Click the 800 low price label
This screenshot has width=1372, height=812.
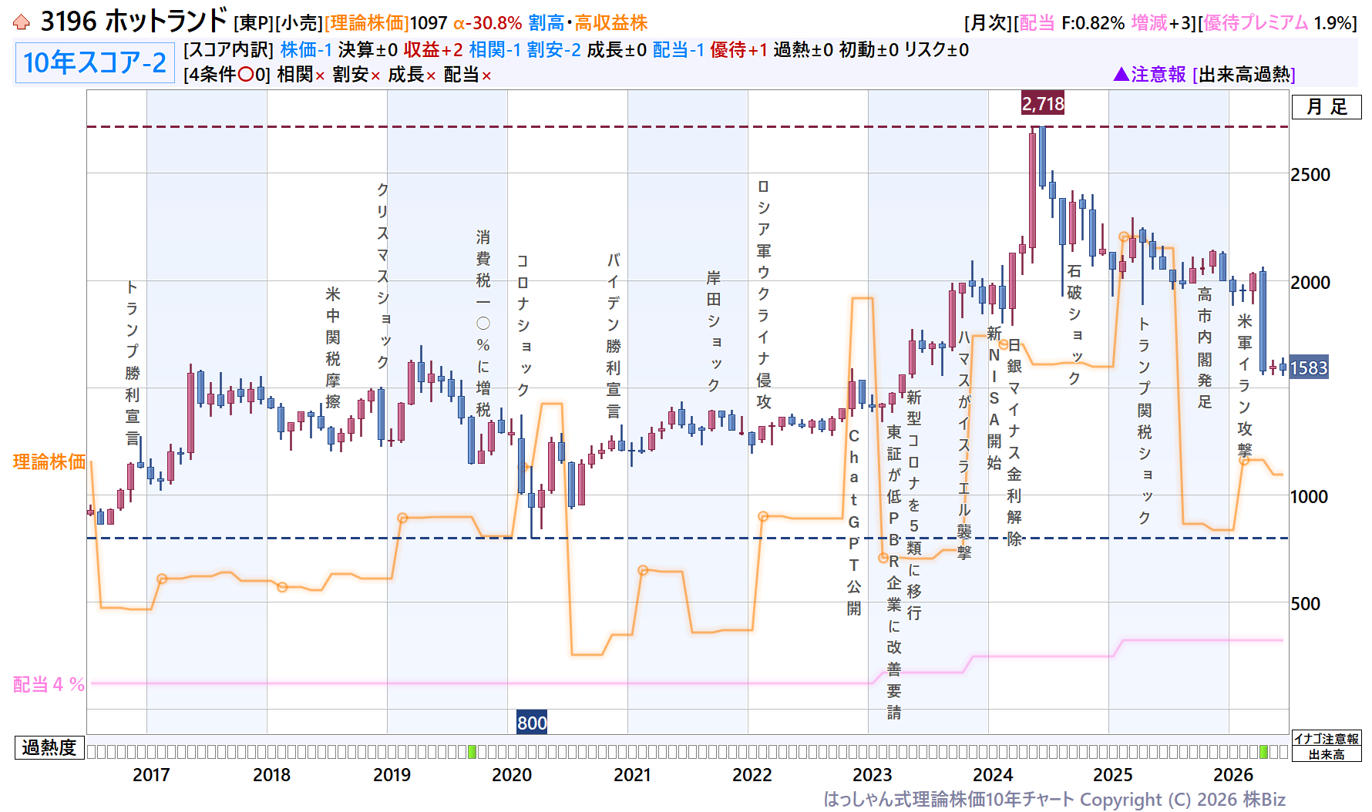[x=532, y=723]
